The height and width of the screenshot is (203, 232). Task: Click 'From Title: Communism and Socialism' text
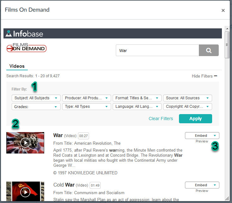pos(89,193)
